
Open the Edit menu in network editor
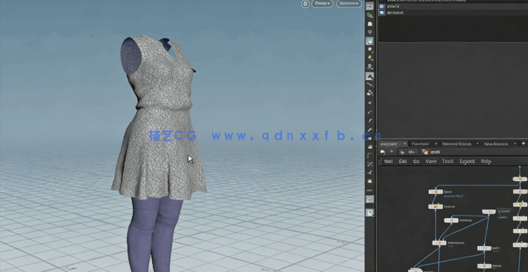point(403,162)
